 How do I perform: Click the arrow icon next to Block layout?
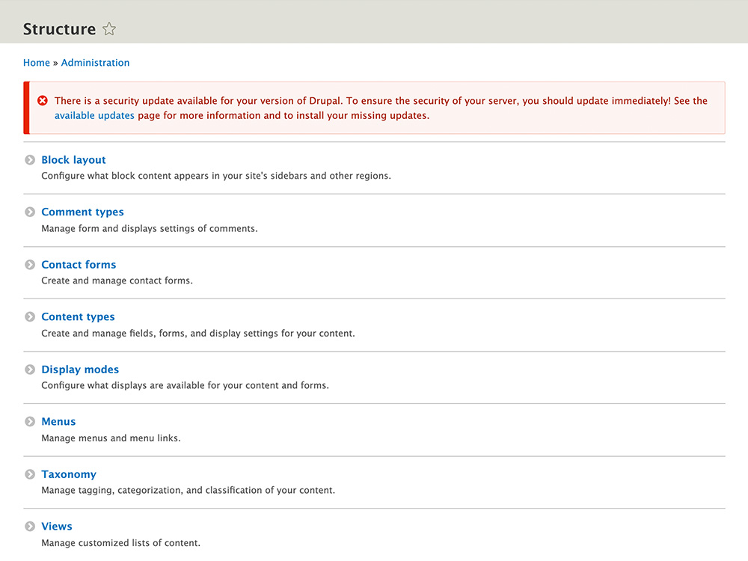click(30, 160)
